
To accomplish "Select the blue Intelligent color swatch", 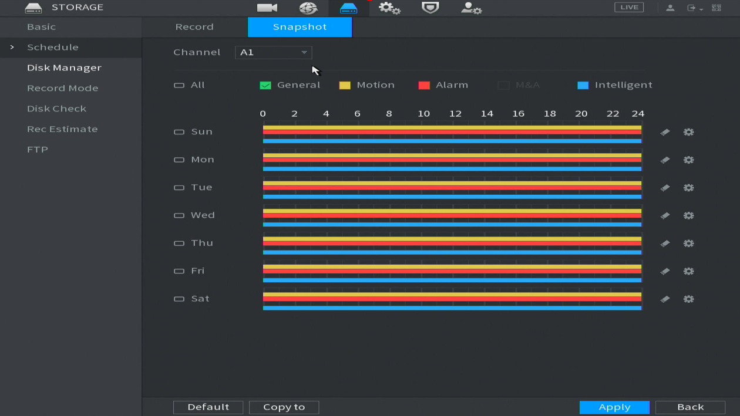I will click(583, 86).
